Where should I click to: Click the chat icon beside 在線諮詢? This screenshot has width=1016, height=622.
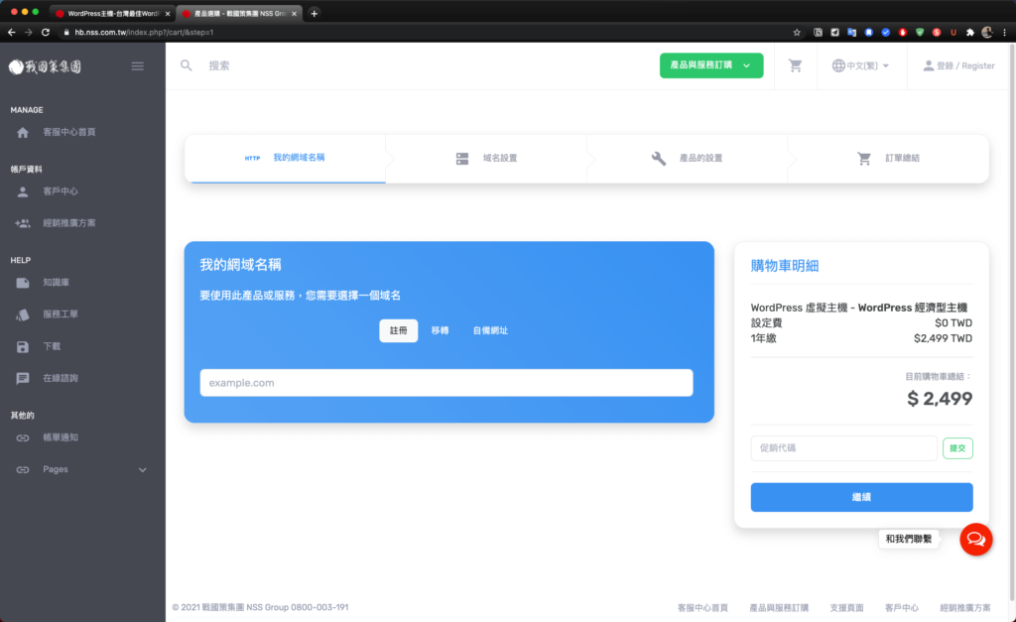[23, 378]
